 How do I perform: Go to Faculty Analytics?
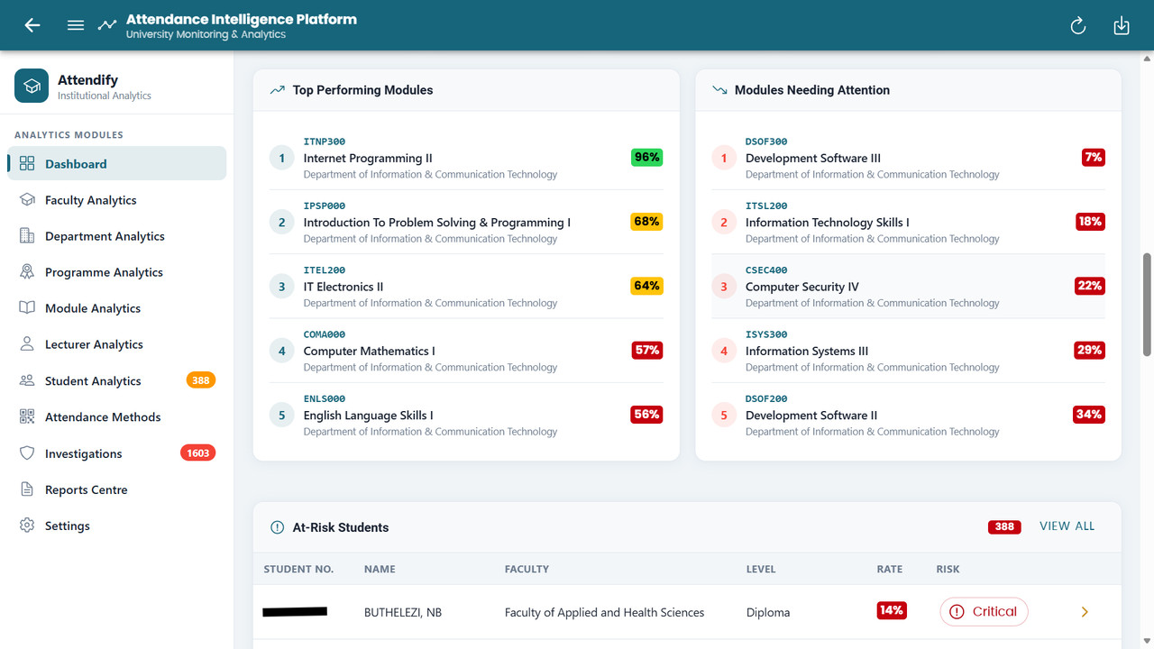tap(117, 199)
